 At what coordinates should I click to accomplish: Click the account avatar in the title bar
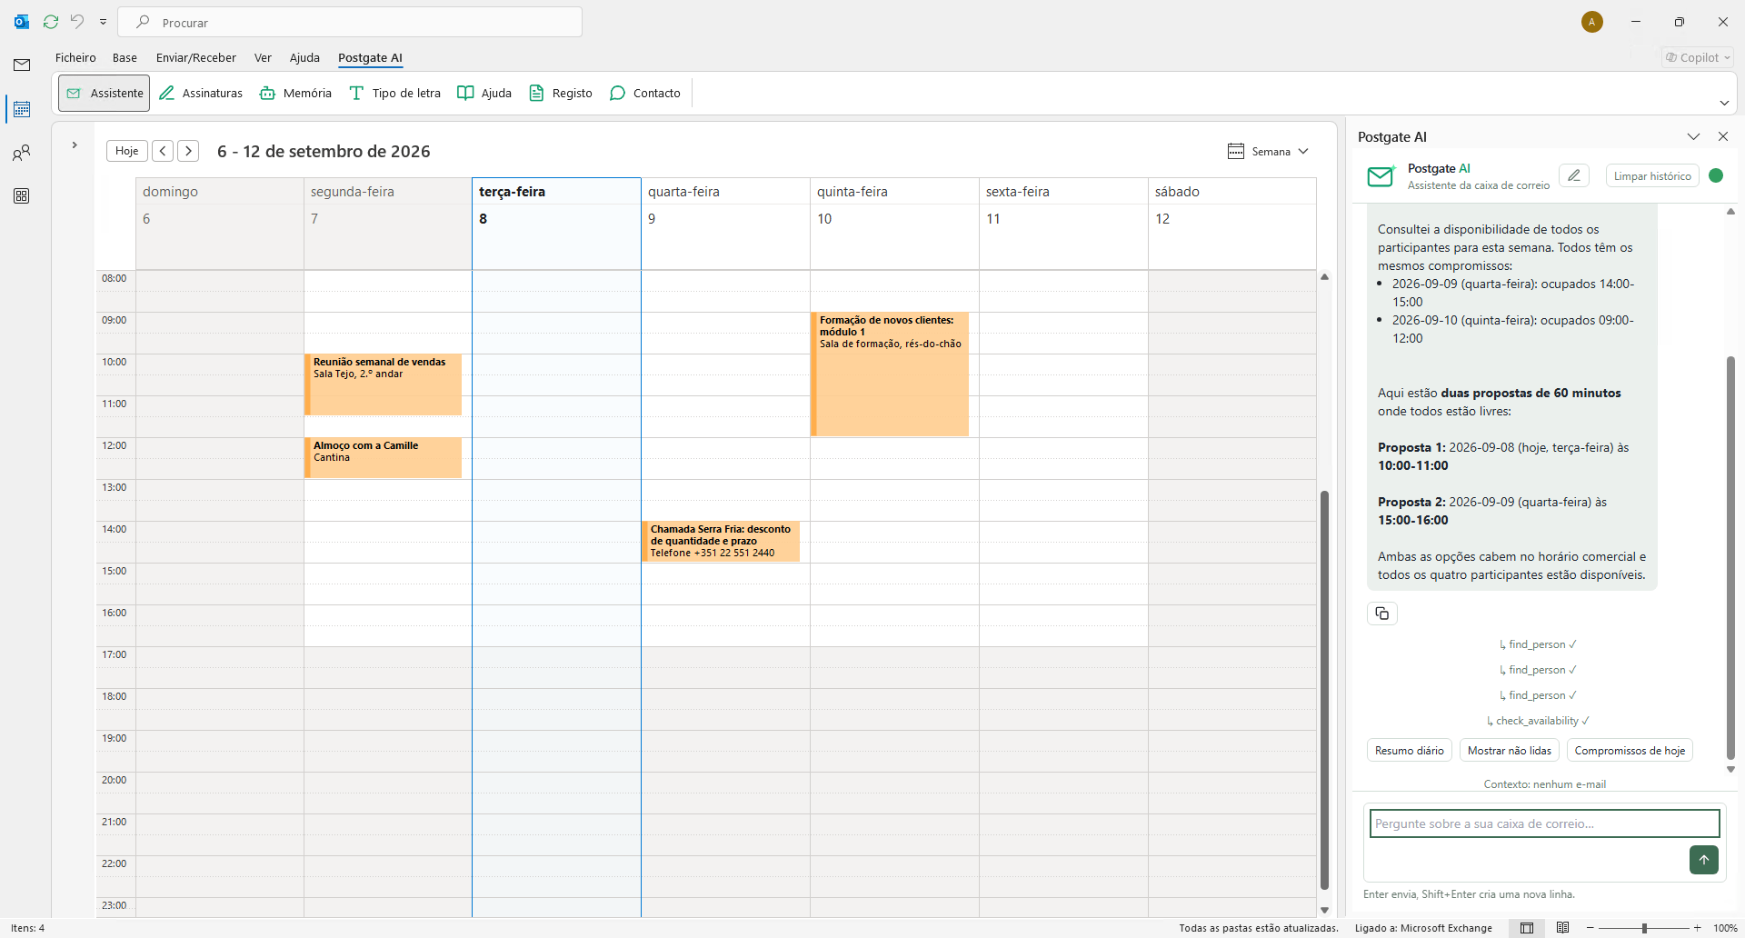click(1592, 22)
